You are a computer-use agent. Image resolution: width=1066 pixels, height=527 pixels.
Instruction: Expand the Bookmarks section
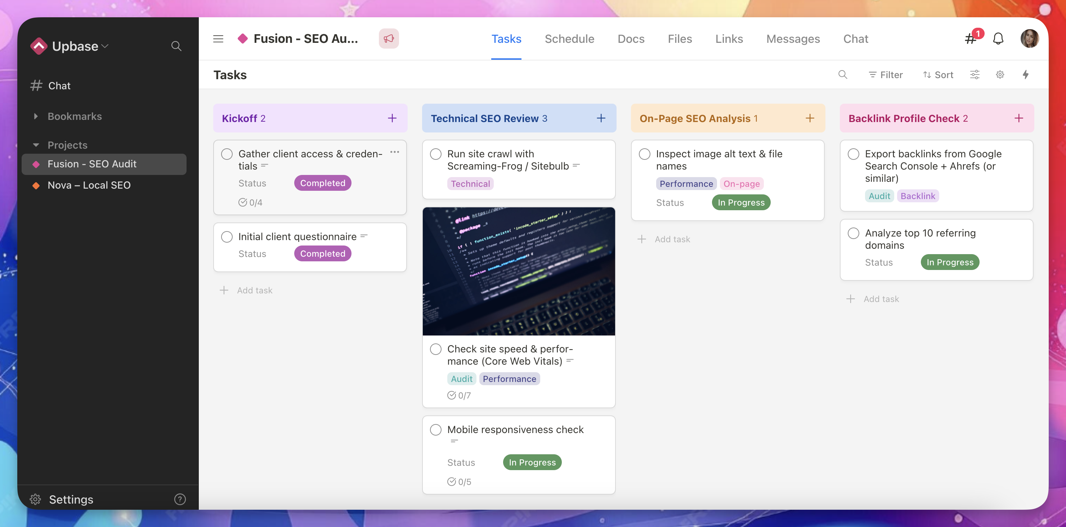coord(36,116)
